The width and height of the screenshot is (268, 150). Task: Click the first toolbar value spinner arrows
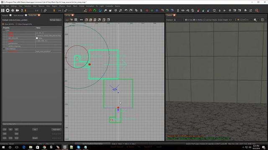point(41,10)
